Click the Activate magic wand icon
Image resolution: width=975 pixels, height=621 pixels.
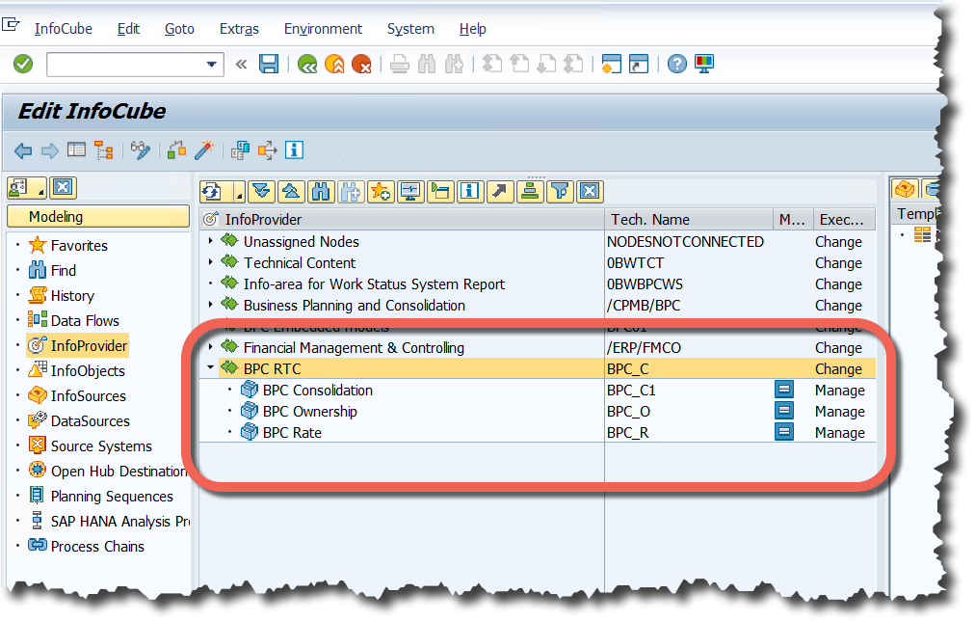pyautogui.click(x=203, y=149)
